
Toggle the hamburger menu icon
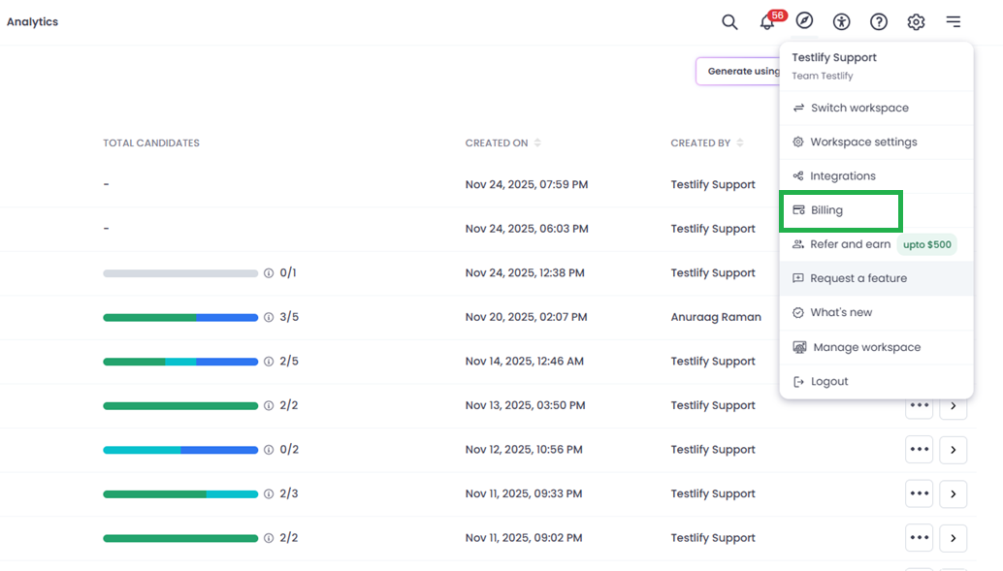[954, 21]
